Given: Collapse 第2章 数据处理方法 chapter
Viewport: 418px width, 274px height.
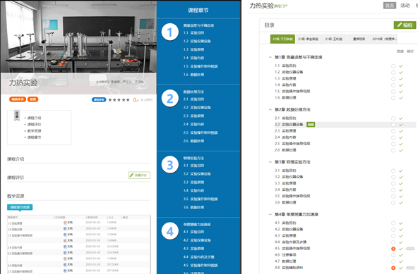Looking at the screenshot, I should click(270, 110).
